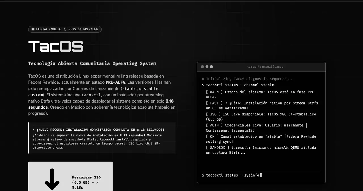Viewport: 363px width, 191px height.
Task: Click the TacOS logo heading
Action: coord(56,47)
